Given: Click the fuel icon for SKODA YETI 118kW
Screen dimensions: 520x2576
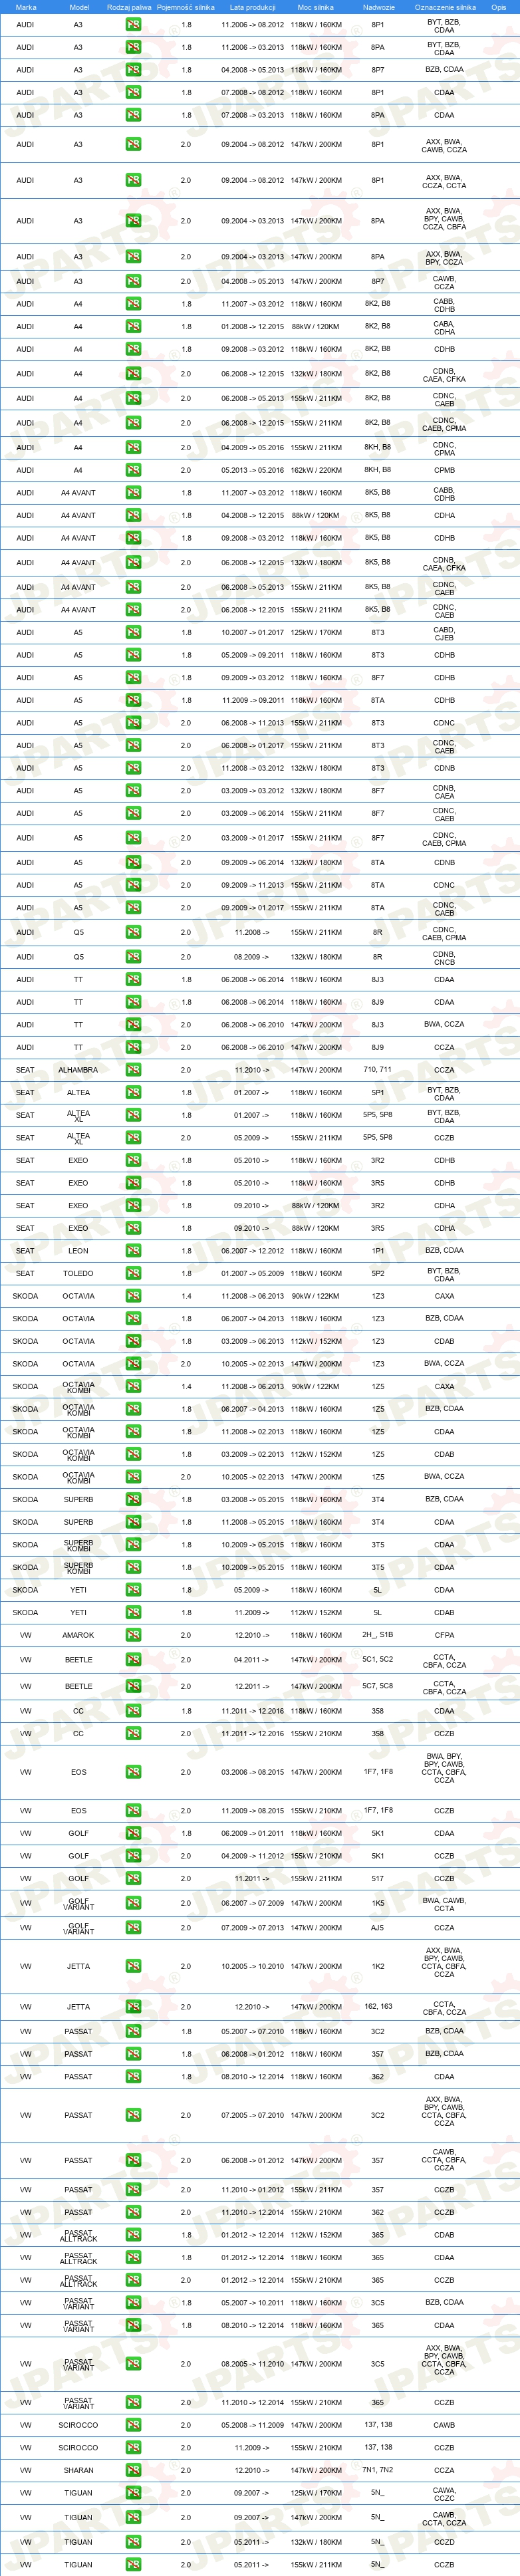Looking at the screenshot, I should pos(133,1590).
